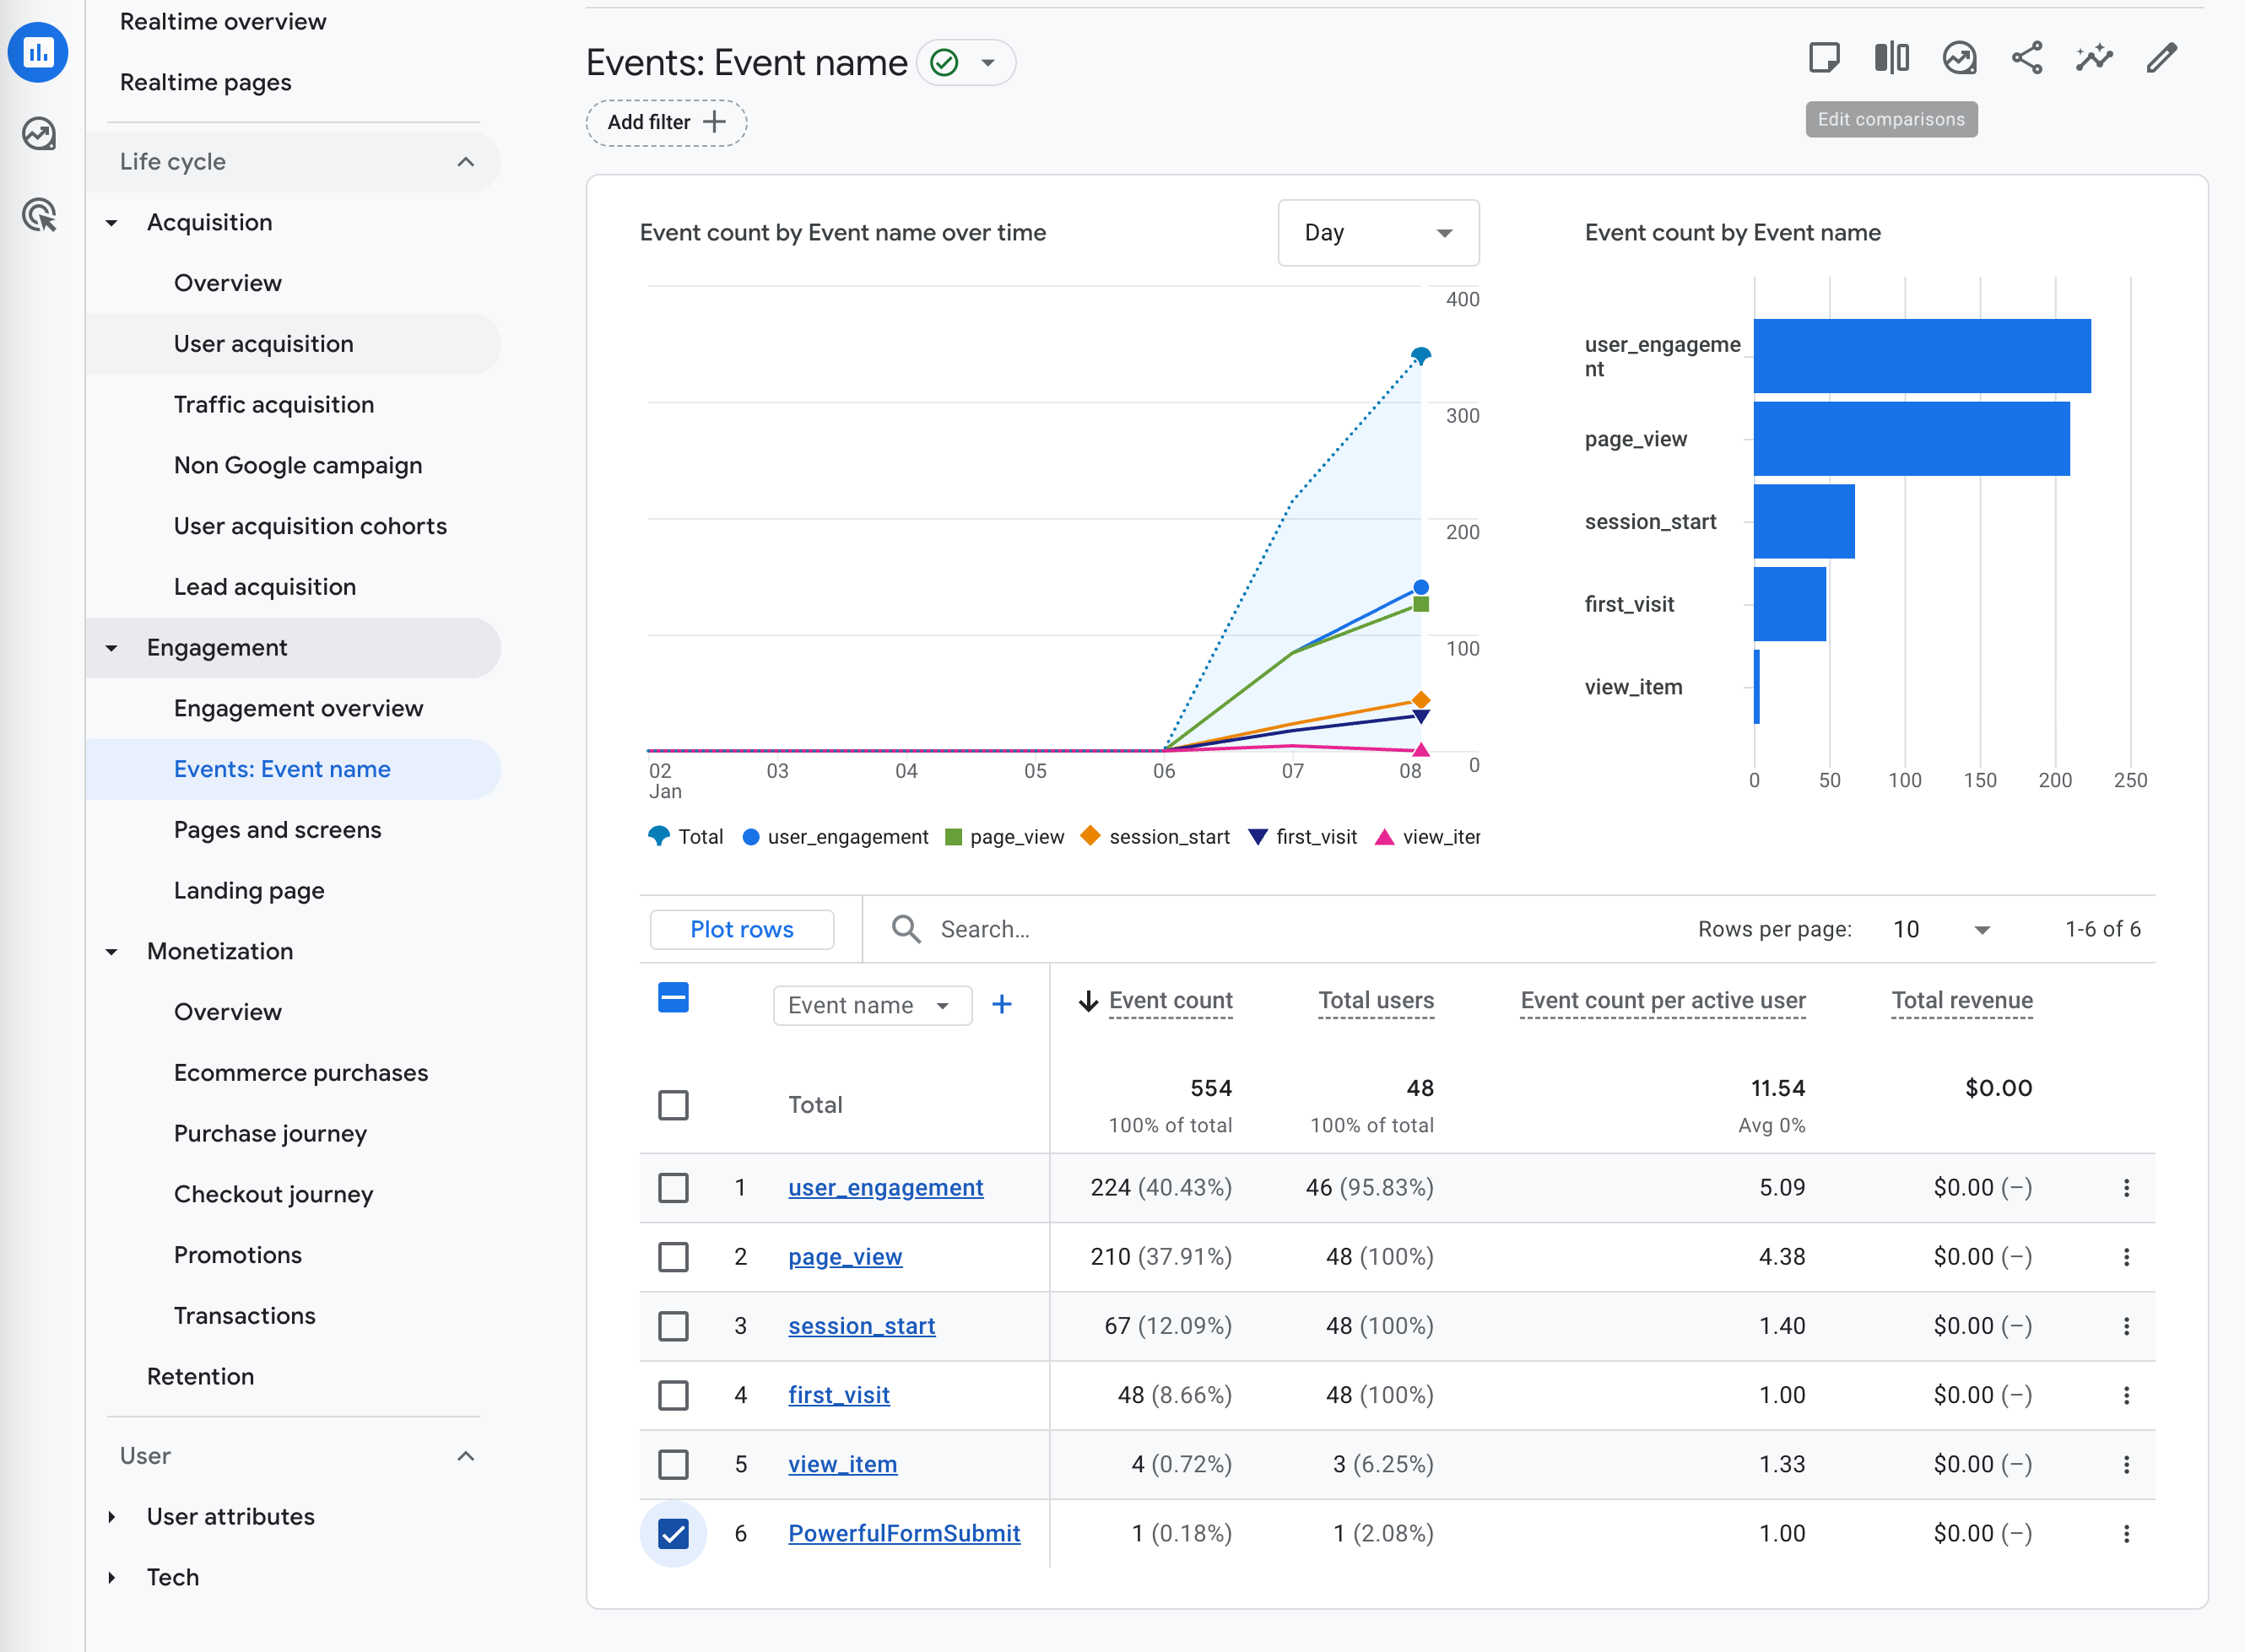The image size is (2245, 1652).
Task: Click the Reports bar-chart icon in left rail
Action: pyautogui.click(x=38, y=52)
